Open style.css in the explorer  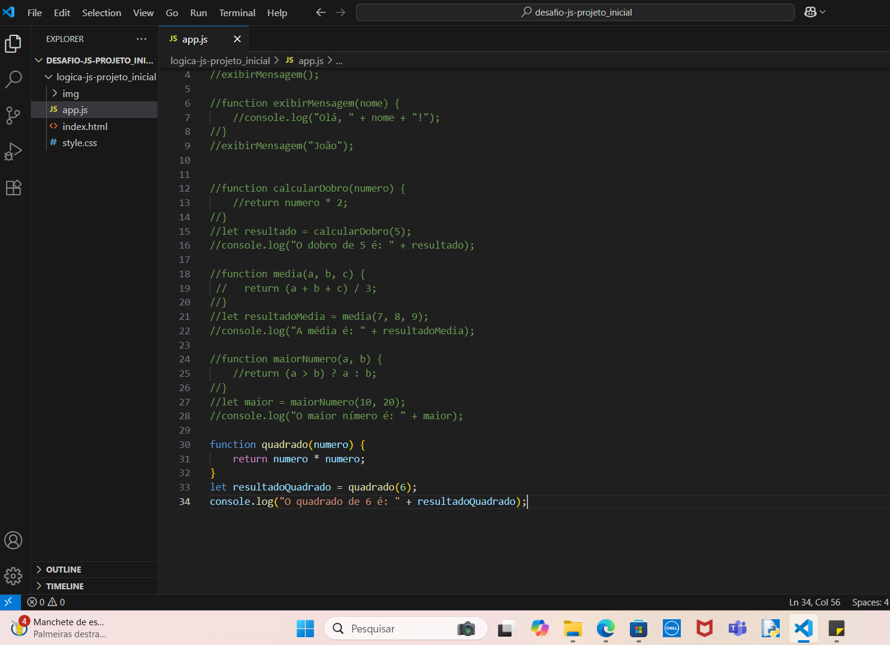pyautogui.click(x=95, y=143)
